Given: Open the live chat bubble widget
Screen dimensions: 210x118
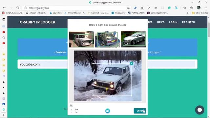Looking at the screenshot, I should [x=200, y=110].
